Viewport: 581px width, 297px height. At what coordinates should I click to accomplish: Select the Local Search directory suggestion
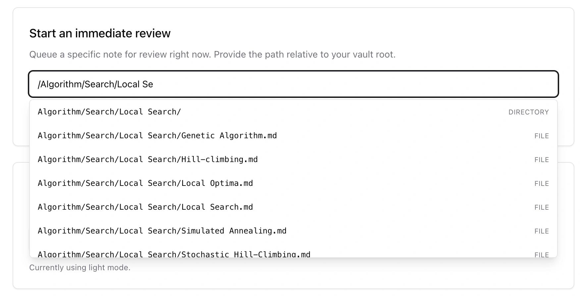click(x=109, y=112)
